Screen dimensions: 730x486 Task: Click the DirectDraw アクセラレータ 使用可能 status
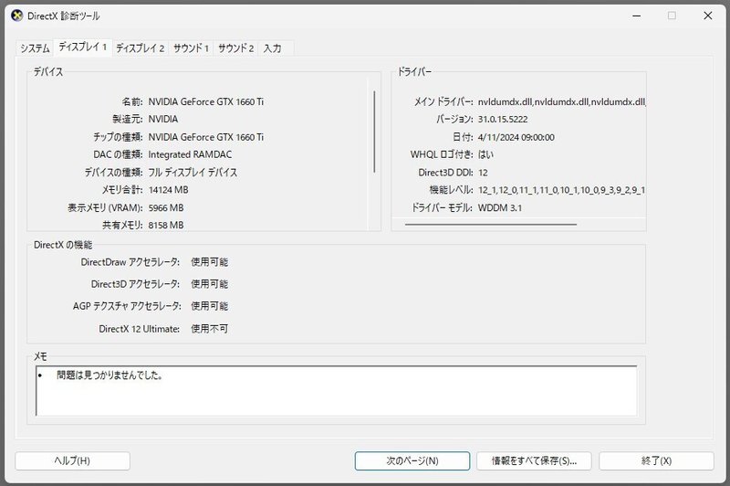pos(210,262)
